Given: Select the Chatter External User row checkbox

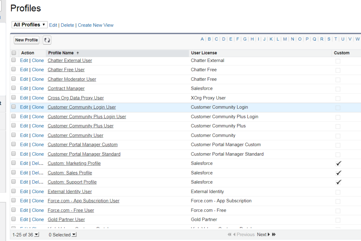Looking at the screenshot, I should click(x=14, y=60).
